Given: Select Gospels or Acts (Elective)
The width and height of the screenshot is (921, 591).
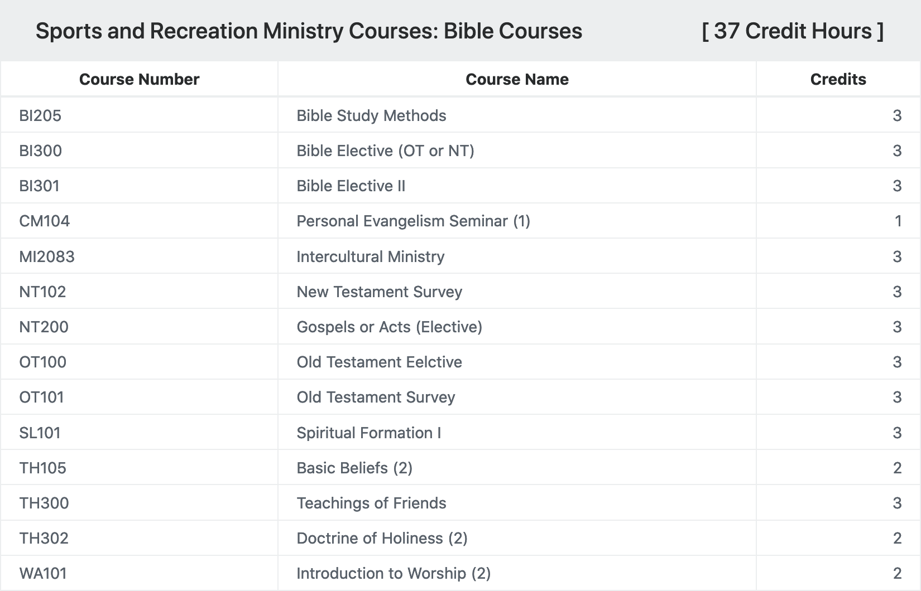Looking at the screenshot, I should [389, 327].
